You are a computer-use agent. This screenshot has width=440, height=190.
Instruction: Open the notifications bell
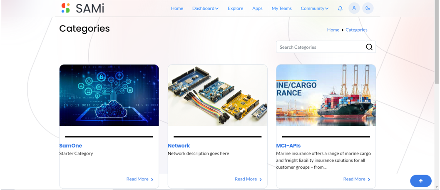pos(340,8)
